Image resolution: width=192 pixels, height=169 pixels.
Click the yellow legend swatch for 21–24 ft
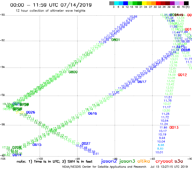[144, 3]
